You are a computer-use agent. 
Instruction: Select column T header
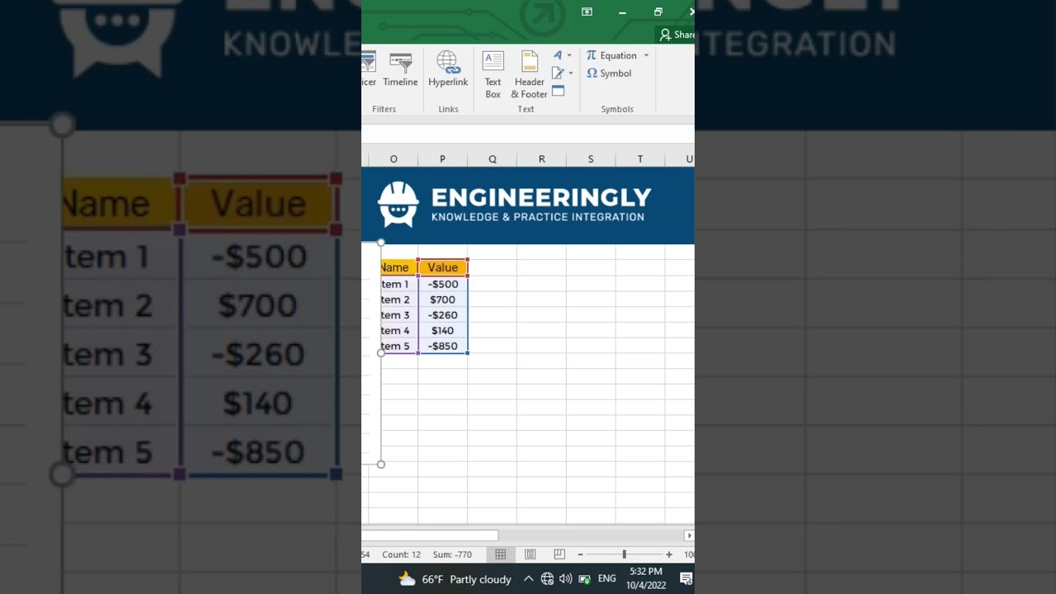click(640, 159)
